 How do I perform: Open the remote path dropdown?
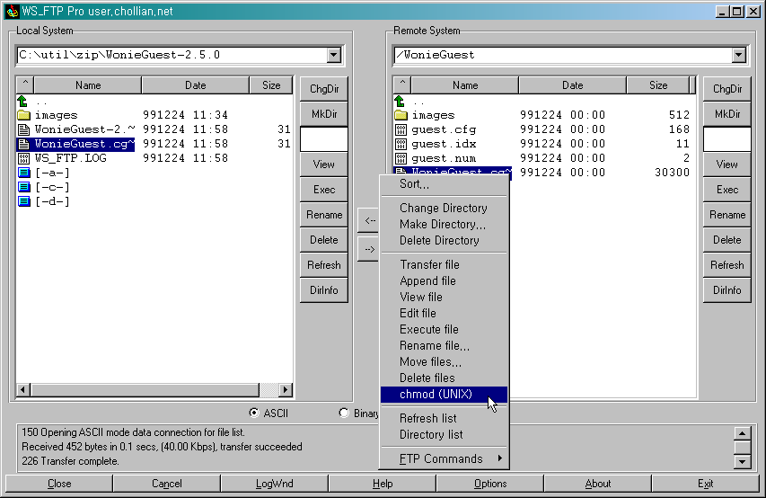tap(739, 55)
